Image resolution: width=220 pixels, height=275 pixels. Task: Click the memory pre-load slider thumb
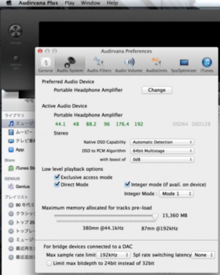click(x=155, y=217)
